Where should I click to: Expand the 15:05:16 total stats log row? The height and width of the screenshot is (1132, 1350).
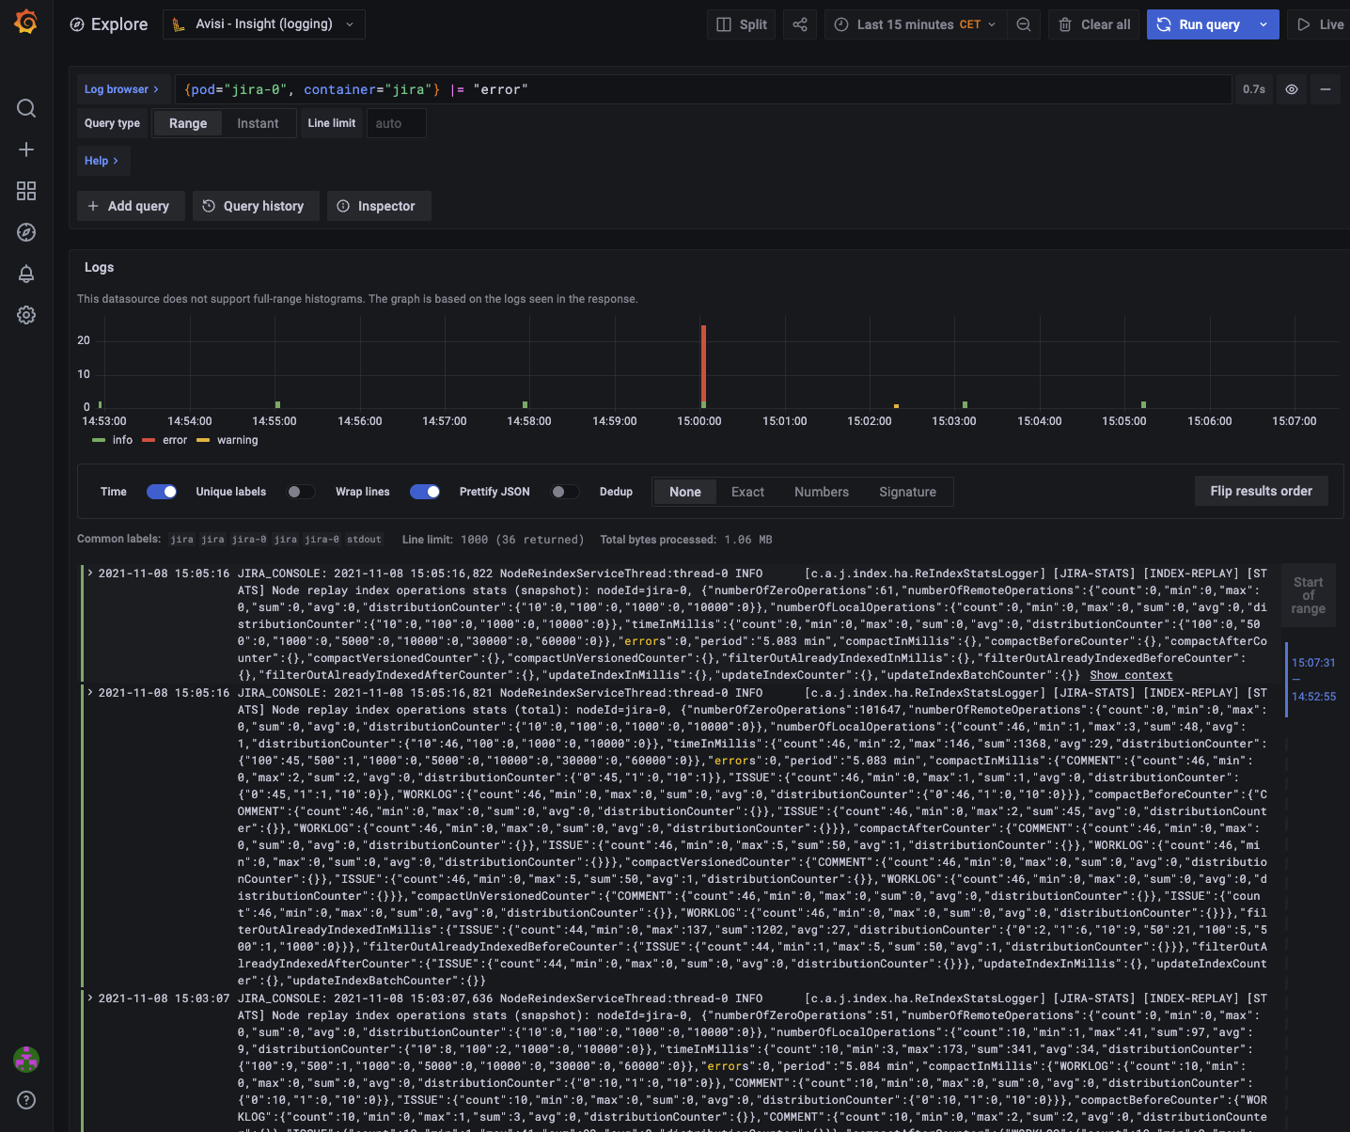pos(90,692)
